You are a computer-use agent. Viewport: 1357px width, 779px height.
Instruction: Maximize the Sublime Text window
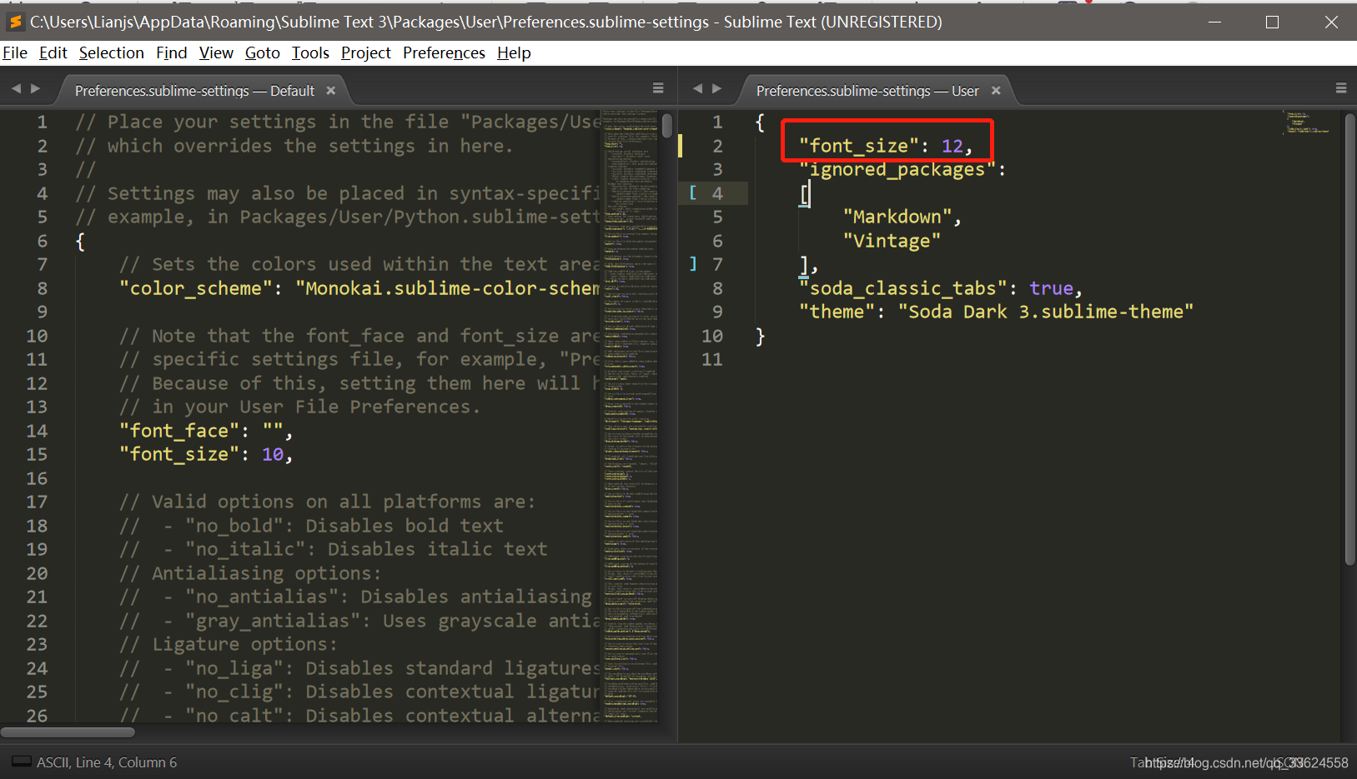[x=1272, y=22]
